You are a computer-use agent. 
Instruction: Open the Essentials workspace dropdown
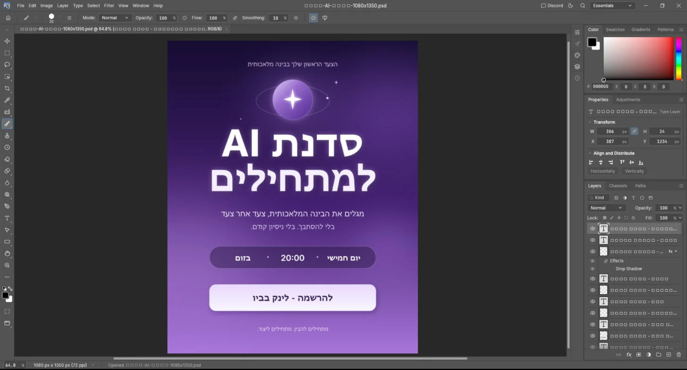[x=613, y=6]
